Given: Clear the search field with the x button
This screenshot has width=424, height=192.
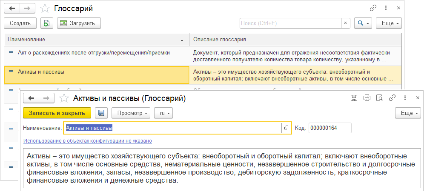Looking at the screenshot, I should coord(345,23).
